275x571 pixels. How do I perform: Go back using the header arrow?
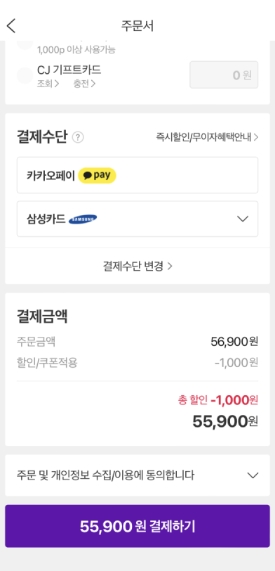[11, 26]
